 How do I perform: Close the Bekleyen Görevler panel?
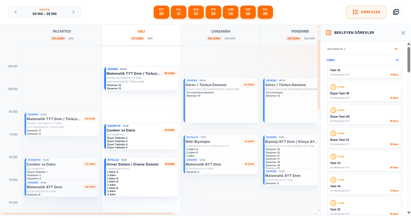tap(403, 33)
